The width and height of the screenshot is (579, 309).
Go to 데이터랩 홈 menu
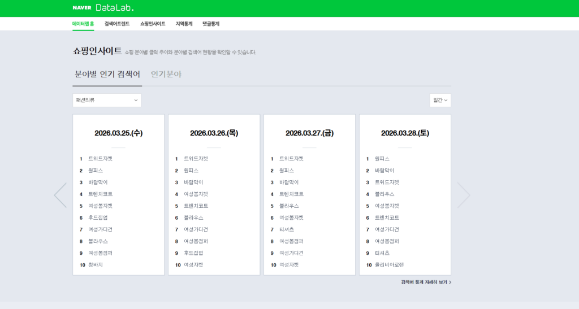[83, 24]
